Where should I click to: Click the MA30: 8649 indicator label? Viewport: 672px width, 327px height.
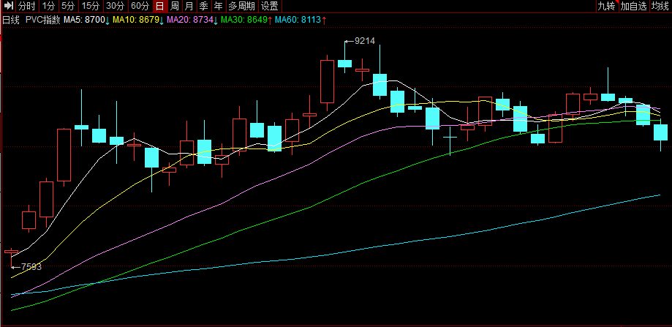click(x=247, y=20)
